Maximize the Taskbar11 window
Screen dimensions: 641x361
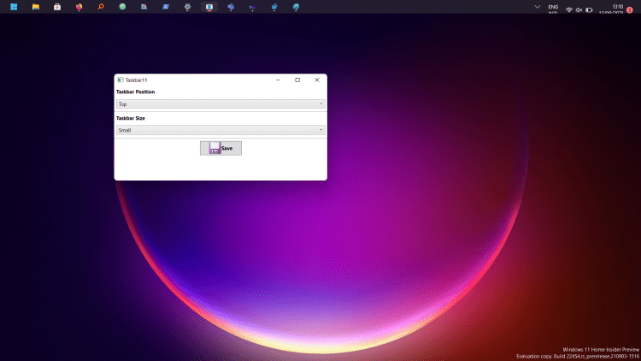coord(297,80)
